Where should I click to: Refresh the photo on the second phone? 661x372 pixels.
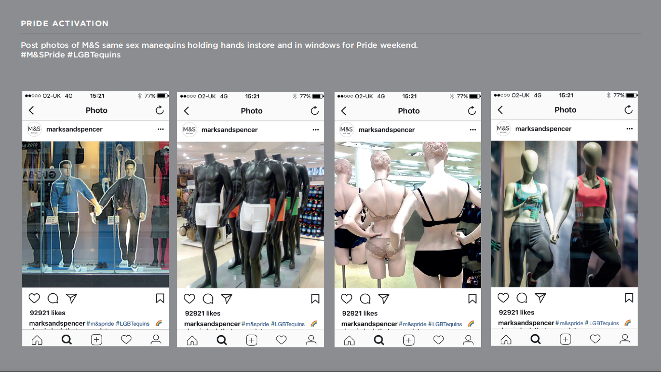pyautogui.click(x=315, y=111)
